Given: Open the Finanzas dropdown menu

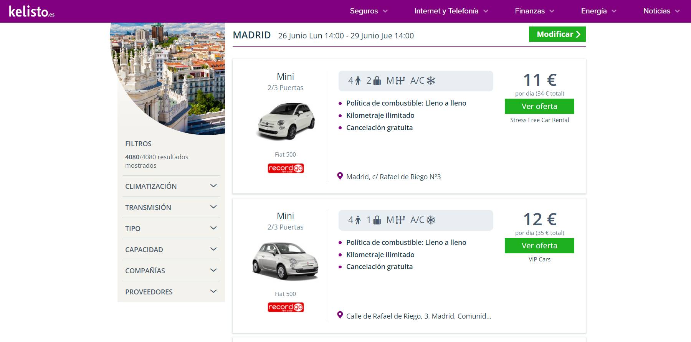Looking at the screenshot, I should tap(534, 11).
